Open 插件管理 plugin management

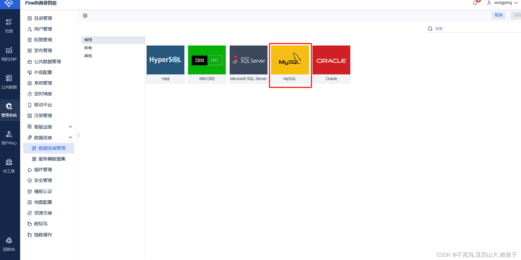click(x=43, y=169)
